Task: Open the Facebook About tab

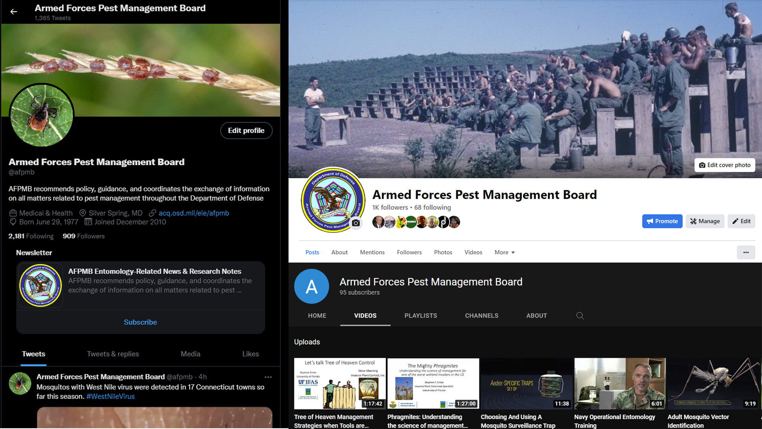Action: tap(339, 252)
